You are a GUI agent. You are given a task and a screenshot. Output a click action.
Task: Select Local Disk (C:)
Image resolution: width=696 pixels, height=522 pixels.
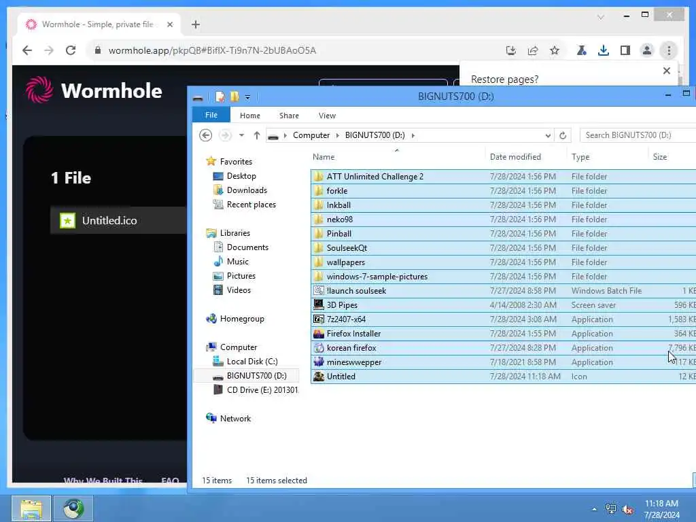251,362
